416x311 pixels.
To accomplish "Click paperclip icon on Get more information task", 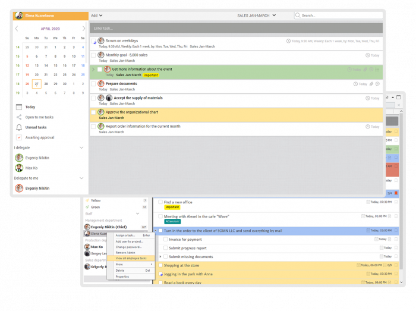I will point(365,70).
